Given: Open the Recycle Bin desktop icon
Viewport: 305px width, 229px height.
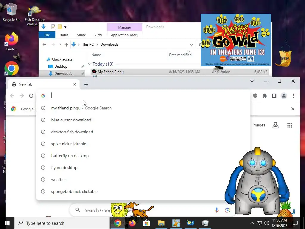Looking at the screenshot, I should tap(12, 12).
